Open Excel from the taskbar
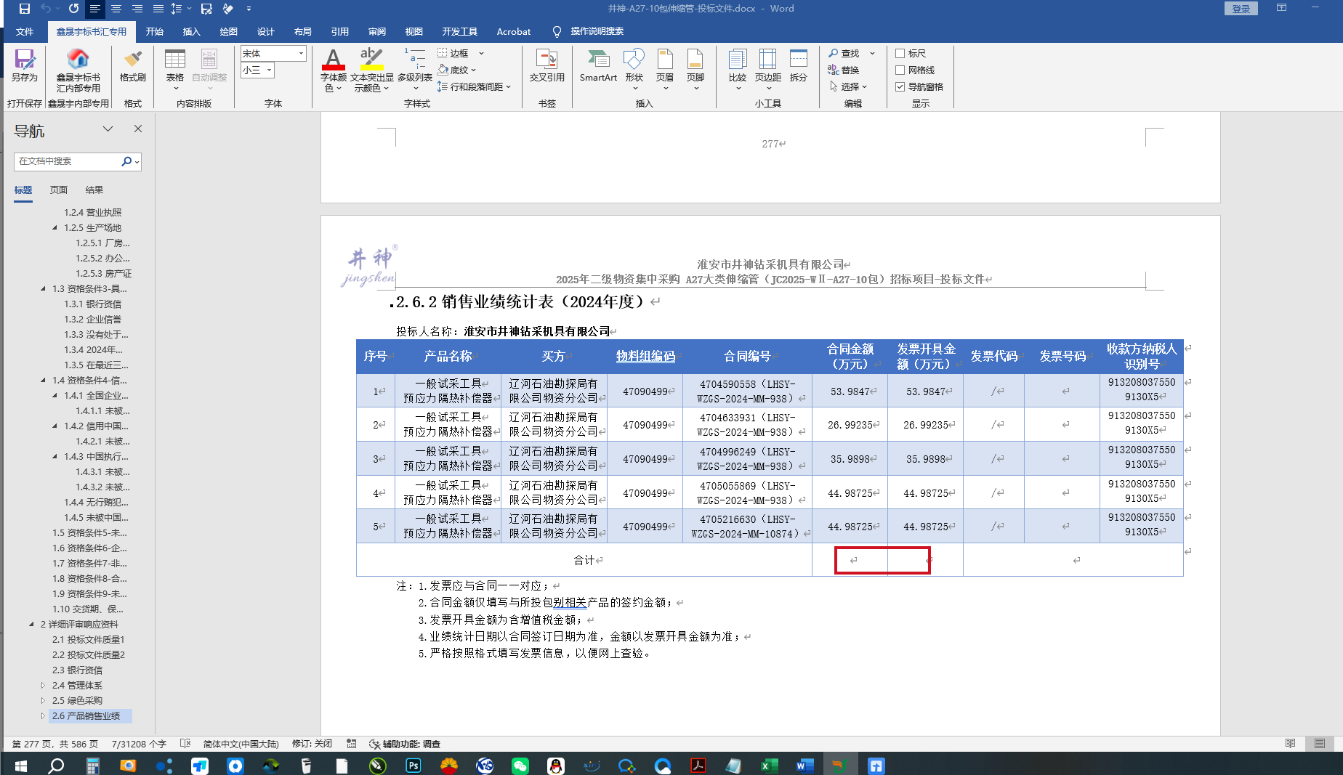The width and height of the screenshot is (1343, 775). point(770,765)
